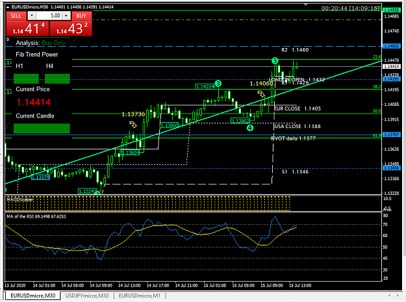The height and width of the screenshot is (302, 406).
Task: Click the 5.00 volume input field
Action: [49, 16]
